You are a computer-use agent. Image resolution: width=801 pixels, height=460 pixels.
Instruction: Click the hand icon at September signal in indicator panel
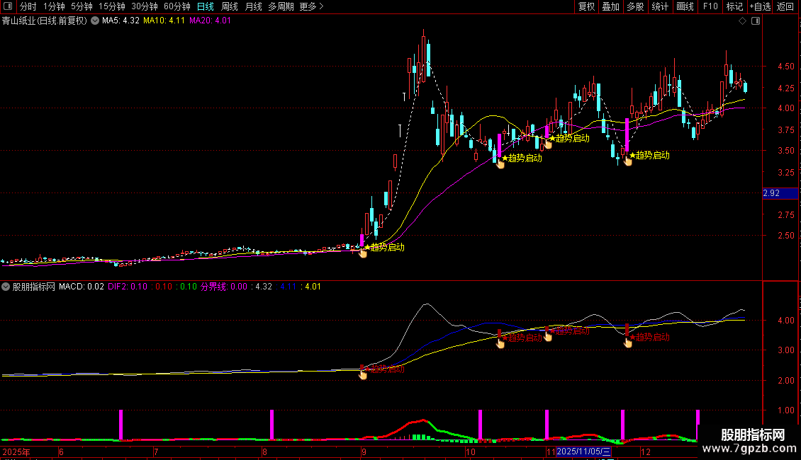pyautogui.click(x=363, y=375)
